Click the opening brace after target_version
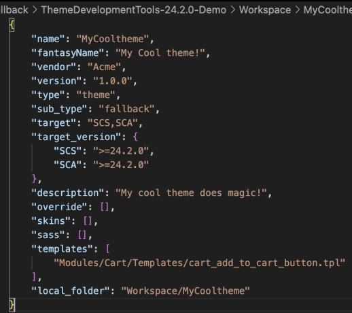Viewport: 352px width, 313px height. (135, 137)
